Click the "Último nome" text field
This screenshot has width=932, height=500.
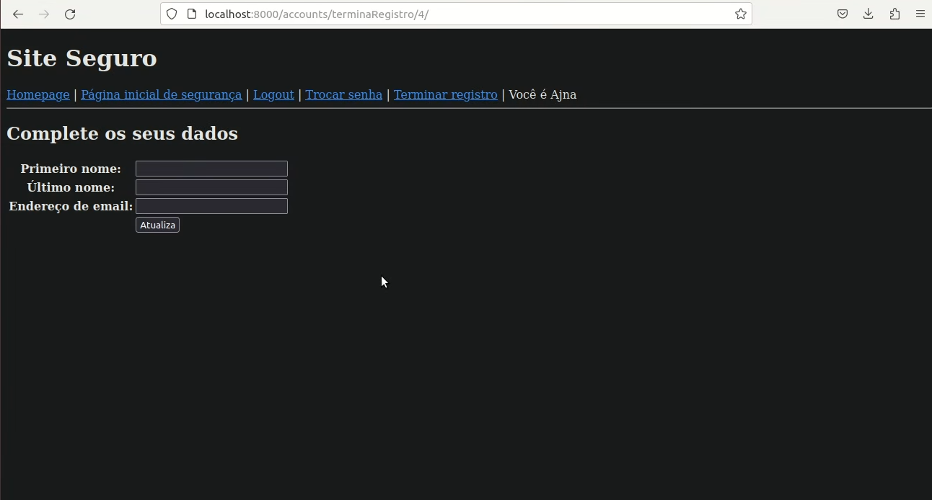[x=211, y=187]
